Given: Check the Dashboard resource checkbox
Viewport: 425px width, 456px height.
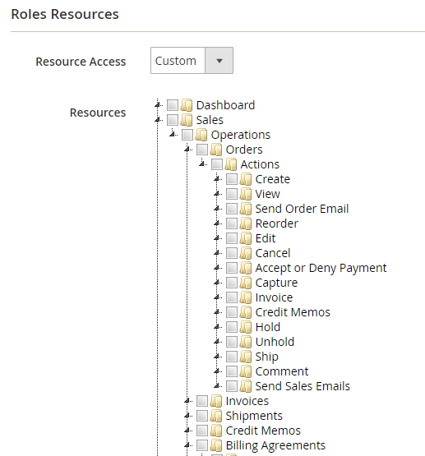Looking at the screenshot, I should tap(173, 105).
